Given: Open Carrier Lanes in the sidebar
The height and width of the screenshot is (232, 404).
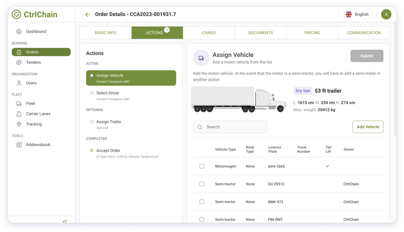Looking at the screenshot, I should point(38,114).
